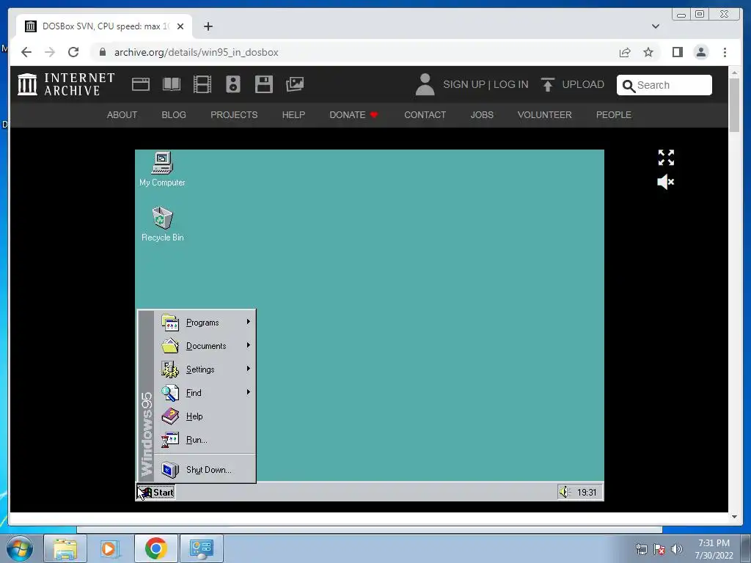Click Windows 95 tray volume icon
The image size is (751, 563).
[x=565, y=492]
